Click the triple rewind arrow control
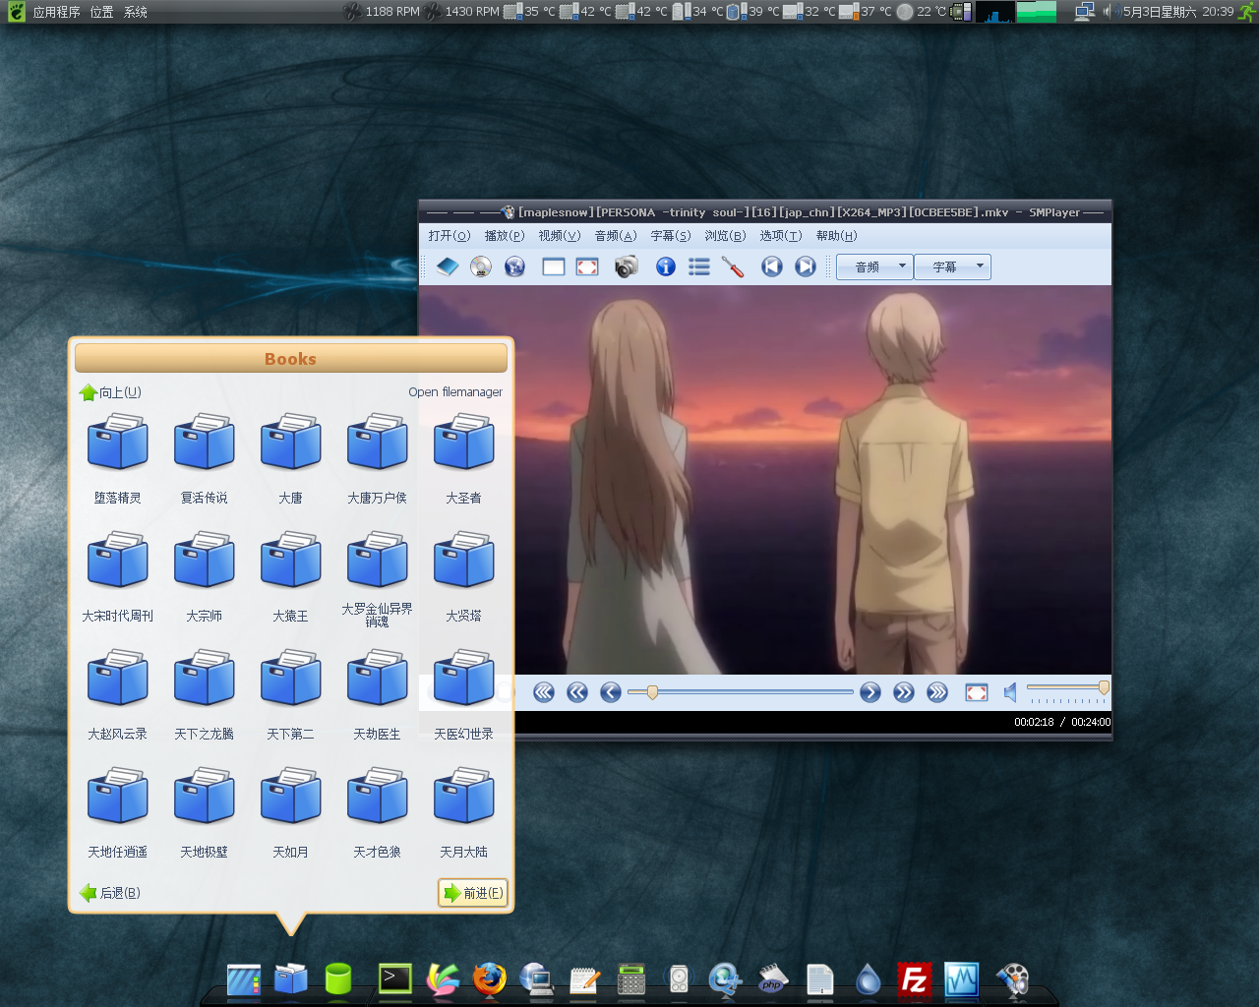 544,692
